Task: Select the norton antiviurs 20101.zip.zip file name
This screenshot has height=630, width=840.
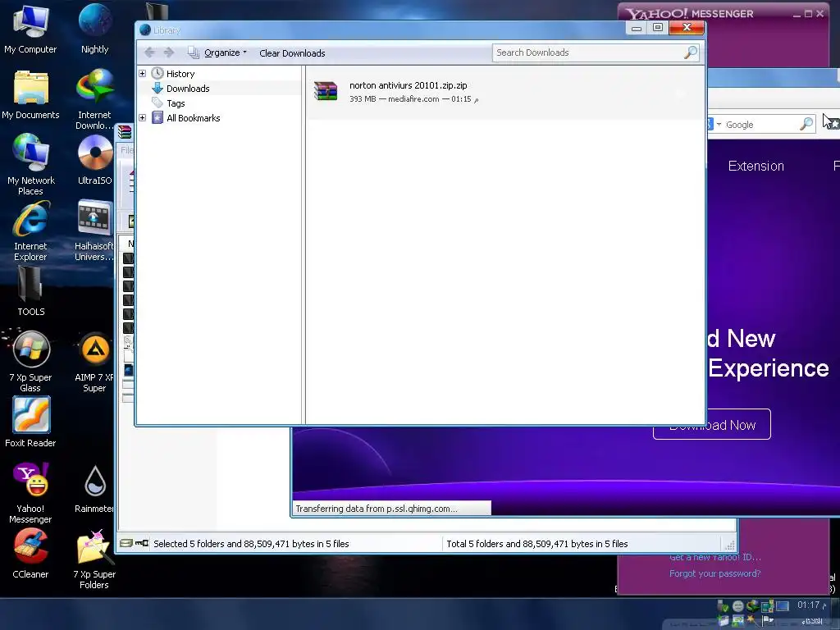Action: pos(409,85)
